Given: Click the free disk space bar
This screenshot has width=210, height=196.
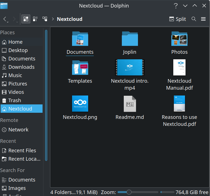Looking at the screenshot, I should pyautogui.click(x=167, y=192).
